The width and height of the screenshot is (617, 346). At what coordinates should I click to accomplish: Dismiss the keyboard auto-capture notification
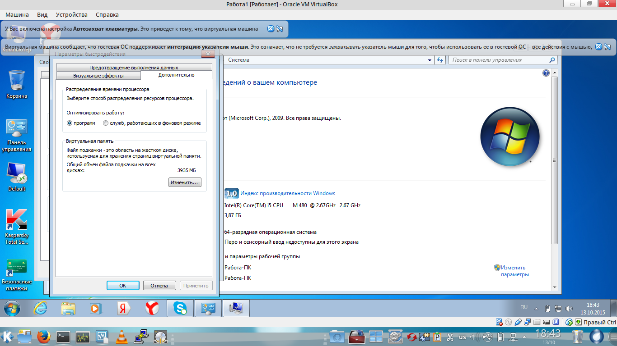click(x=271, y=29)
